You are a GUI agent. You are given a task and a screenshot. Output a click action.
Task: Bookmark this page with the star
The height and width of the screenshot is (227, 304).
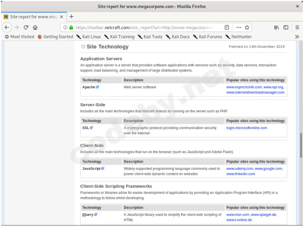247,27
